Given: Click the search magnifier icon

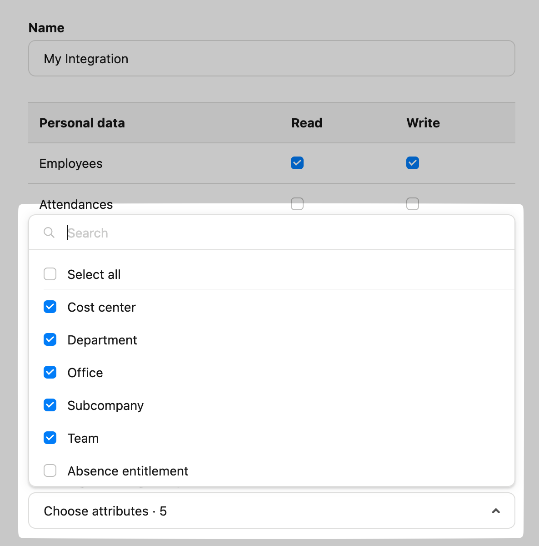Looking at the screenshot, I should click(49, 233).
